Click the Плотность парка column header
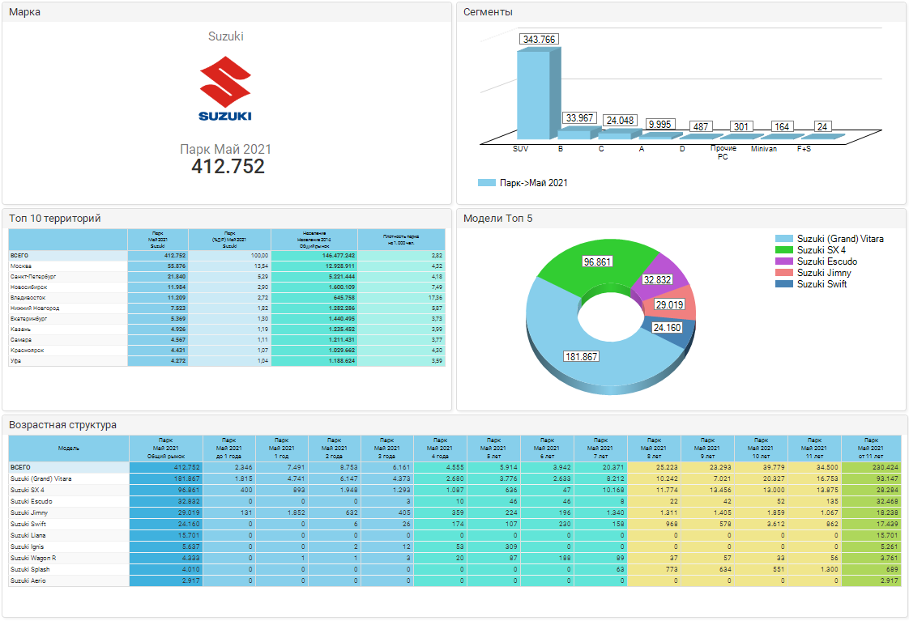 [x=401, y=240]
